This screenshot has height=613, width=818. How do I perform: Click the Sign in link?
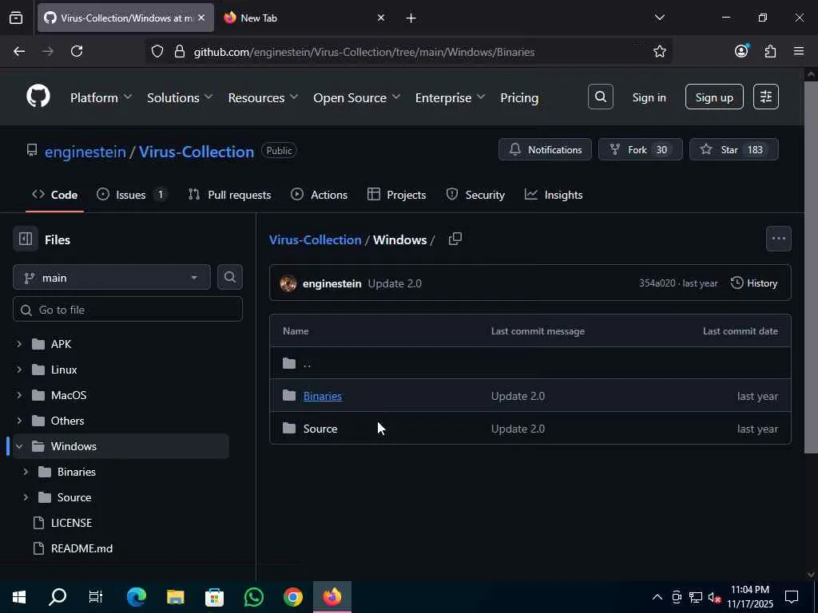click(649, 97)
